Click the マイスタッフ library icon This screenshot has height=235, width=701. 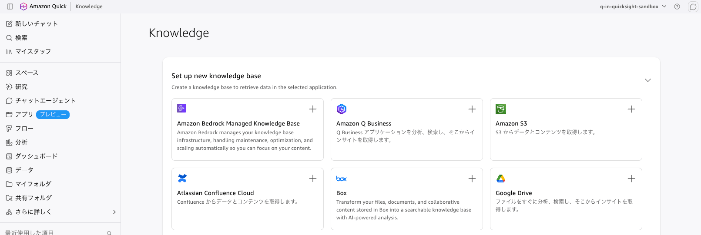coord(9,52)
